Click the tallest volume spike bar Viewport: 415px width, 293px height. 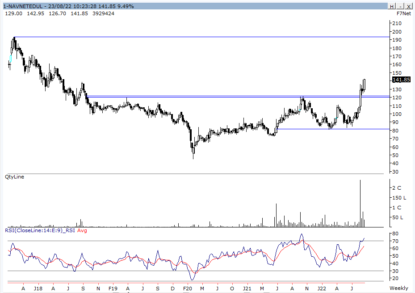360,204
